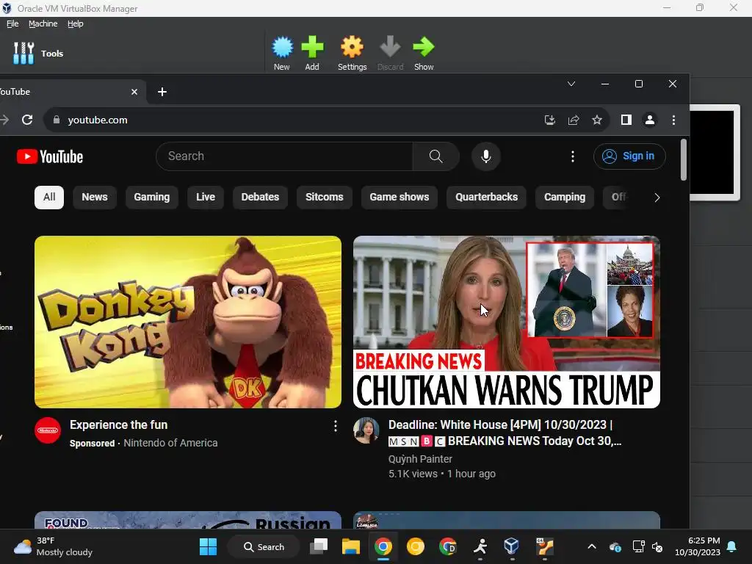Viewport: 752px width, 564px height.
Task: Select the Quarterbacks filter chip
Action: tap(486, 197)
